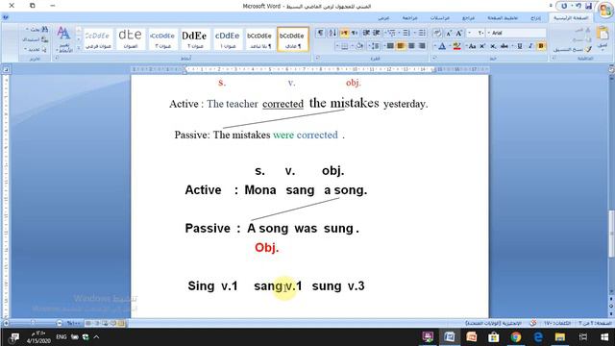Click the Office round button
The width and height of the screenshot is (615, 346).
tap(605, 10)
